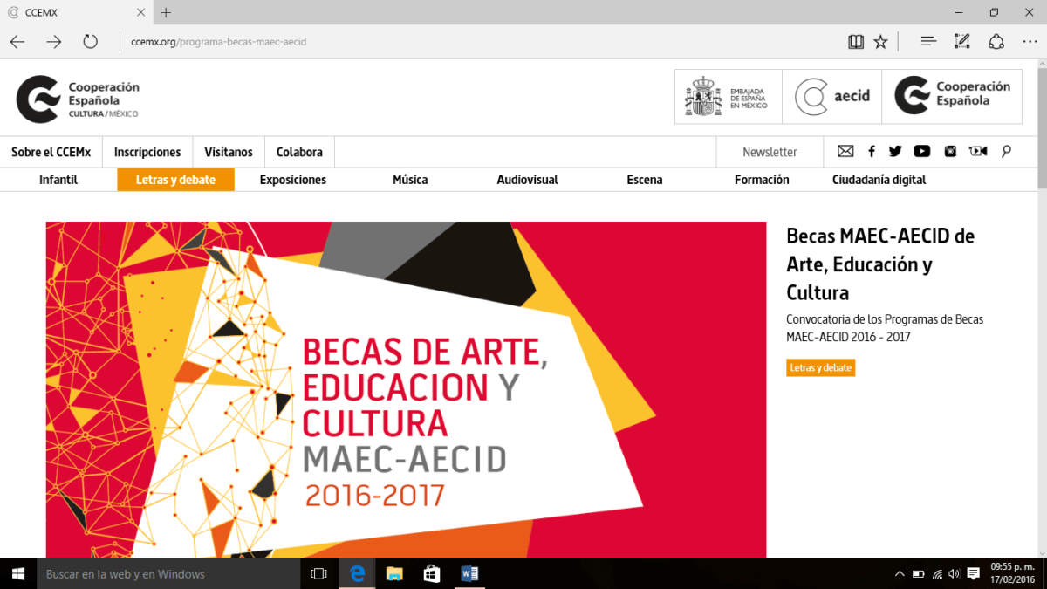Screen dimensions: 1047x589
Task: Open the Becas MAEC-AECID article title
Action: coord(880,264)
